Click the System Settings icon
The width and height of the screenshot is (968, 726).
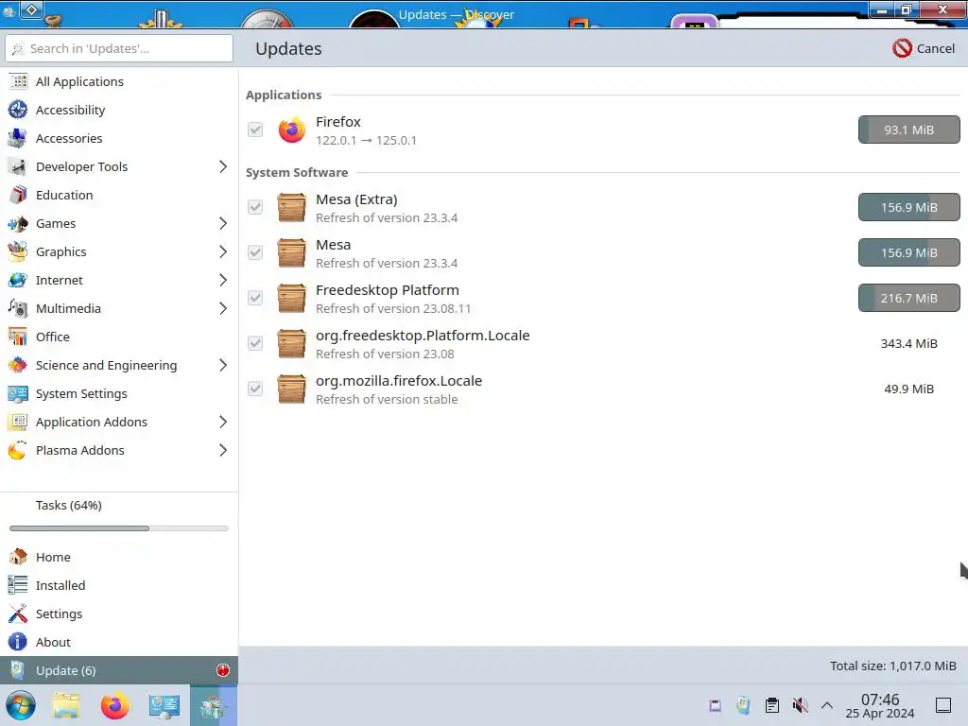(x=18, y=393)
